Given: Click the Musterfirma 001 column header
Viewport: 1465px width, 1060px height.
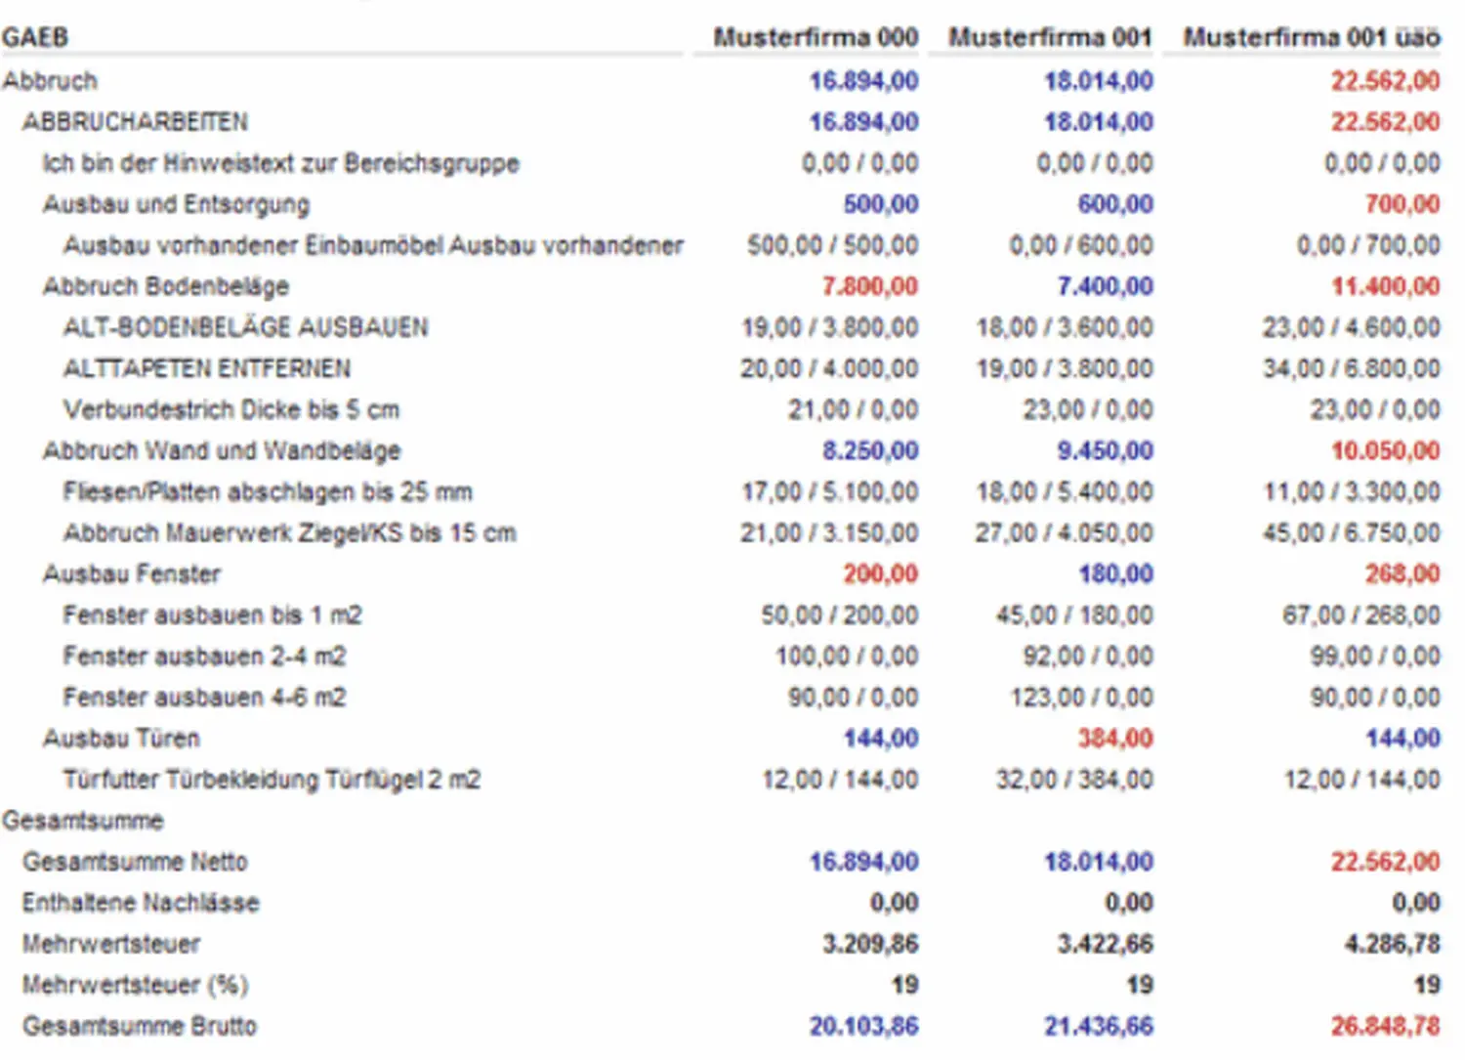Looking at the screenshot, I should (1050, 37).
